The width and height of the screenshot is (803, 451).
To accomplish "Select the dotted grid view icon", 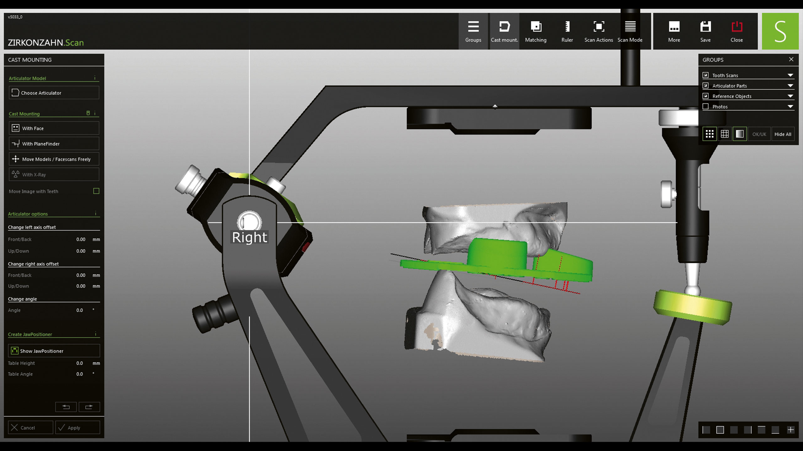I will (x=710, y=134).
